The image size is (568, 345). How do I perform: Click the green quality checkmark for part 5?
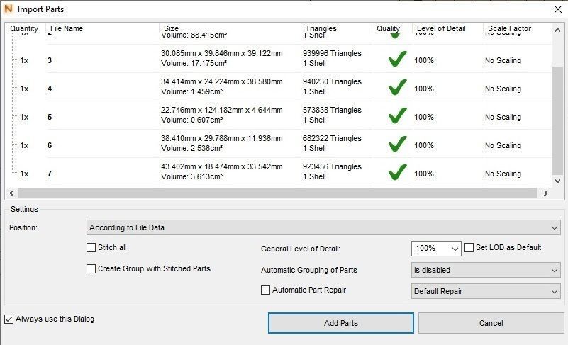[x=397, y=116]
